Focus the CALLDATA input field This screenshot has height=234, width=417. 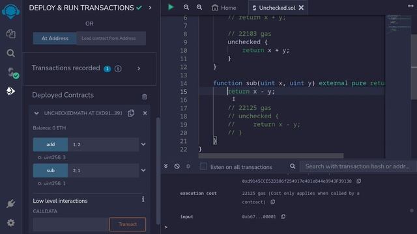click(x=71, y=224)
